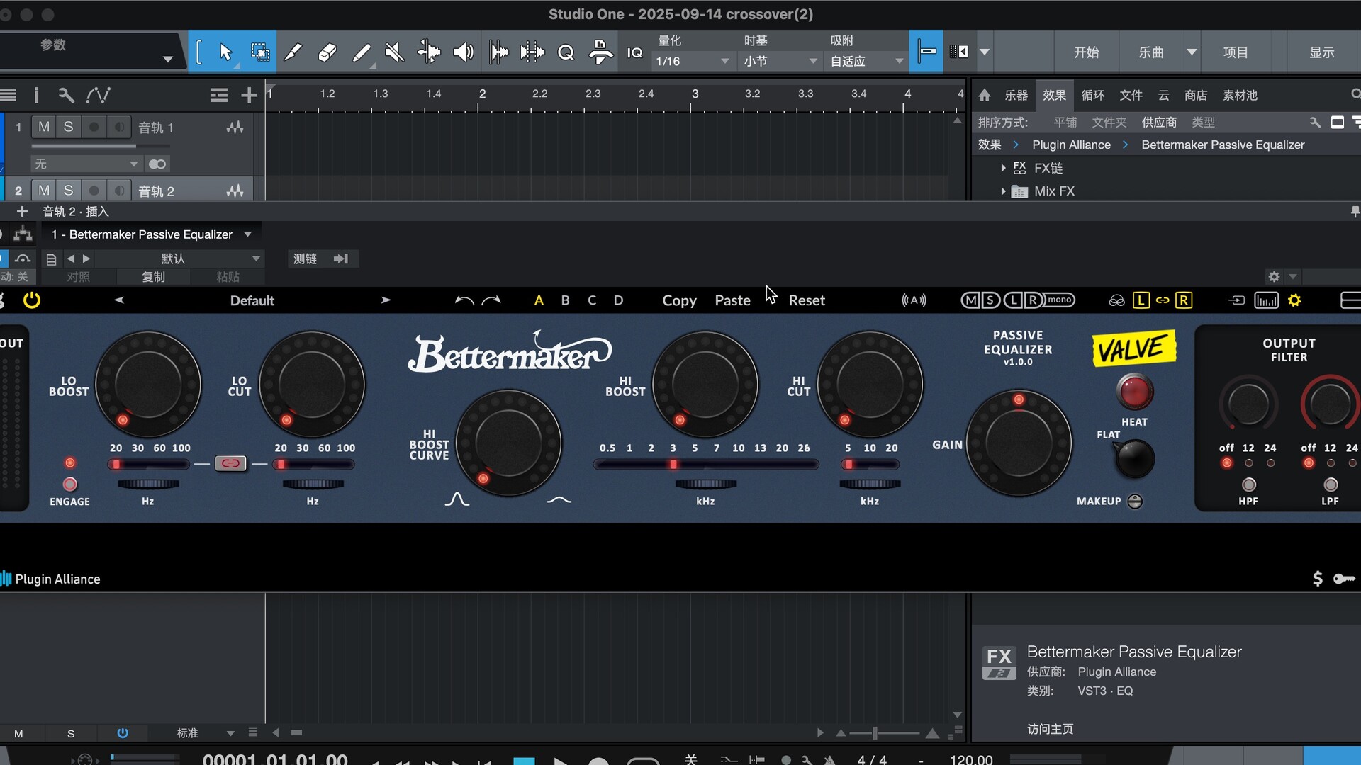Switch to the 乐器 browser tab
The width and height of the screenshot is (1361, 765).
point(1016,95)
